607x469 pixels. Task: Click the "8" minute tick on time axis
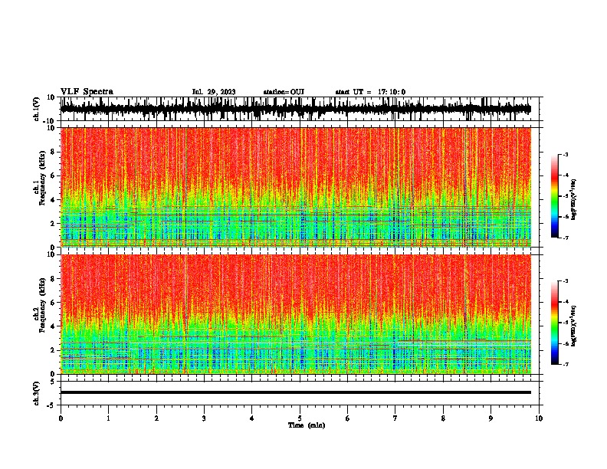[x=443, y=418]
